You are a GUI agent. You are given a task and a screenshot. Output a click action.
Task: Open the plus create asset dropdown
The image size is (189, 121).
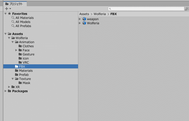coord(8,9)
